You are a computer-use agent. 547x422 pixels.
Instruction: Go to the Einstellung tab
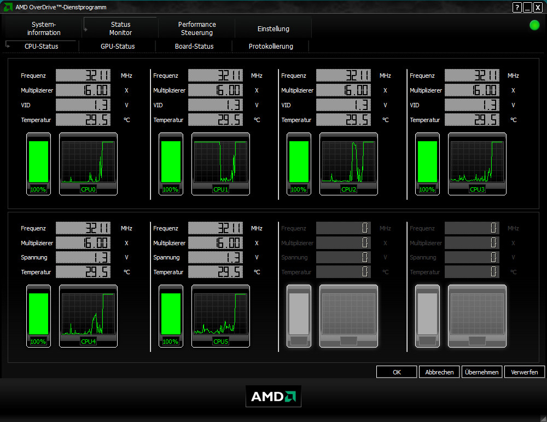point(273,28)
